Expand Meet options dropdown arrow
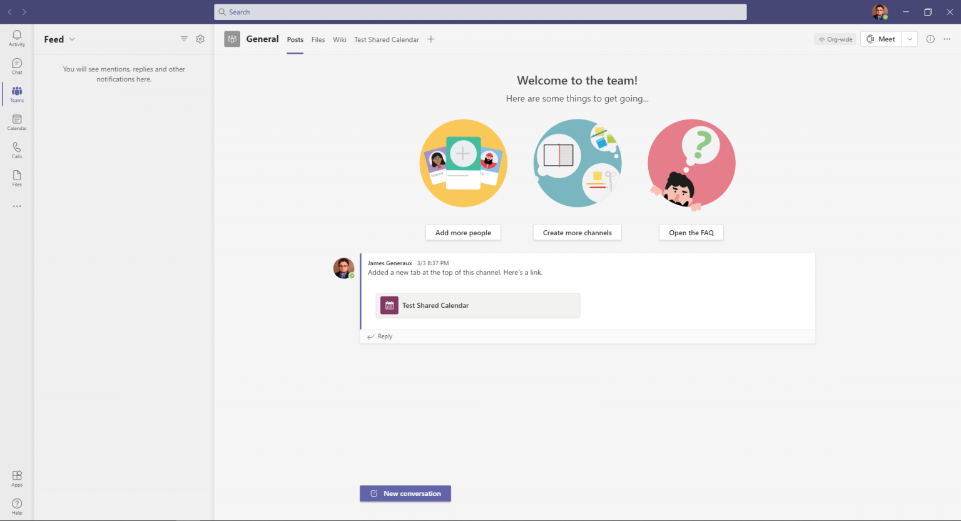Screen dimensions: 961x521 910,39
